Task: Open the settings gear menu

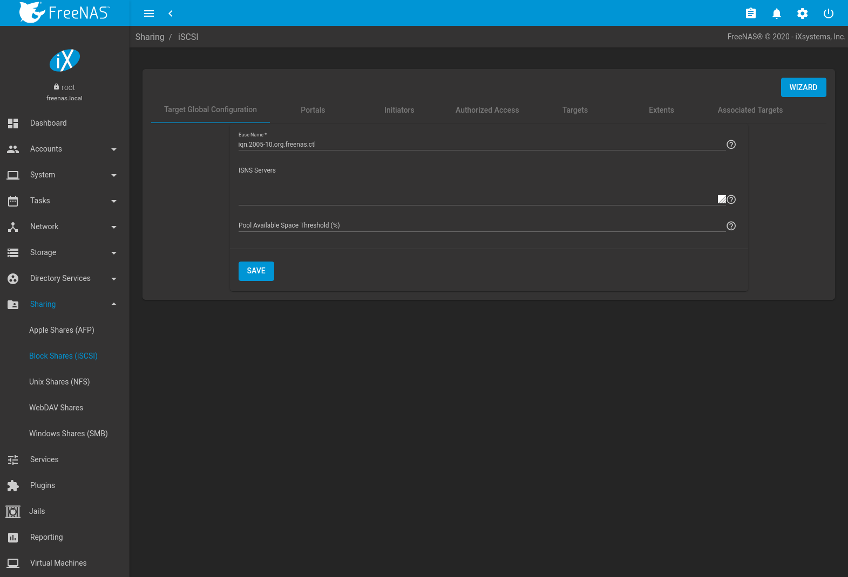Action: [x=802, y=13]
